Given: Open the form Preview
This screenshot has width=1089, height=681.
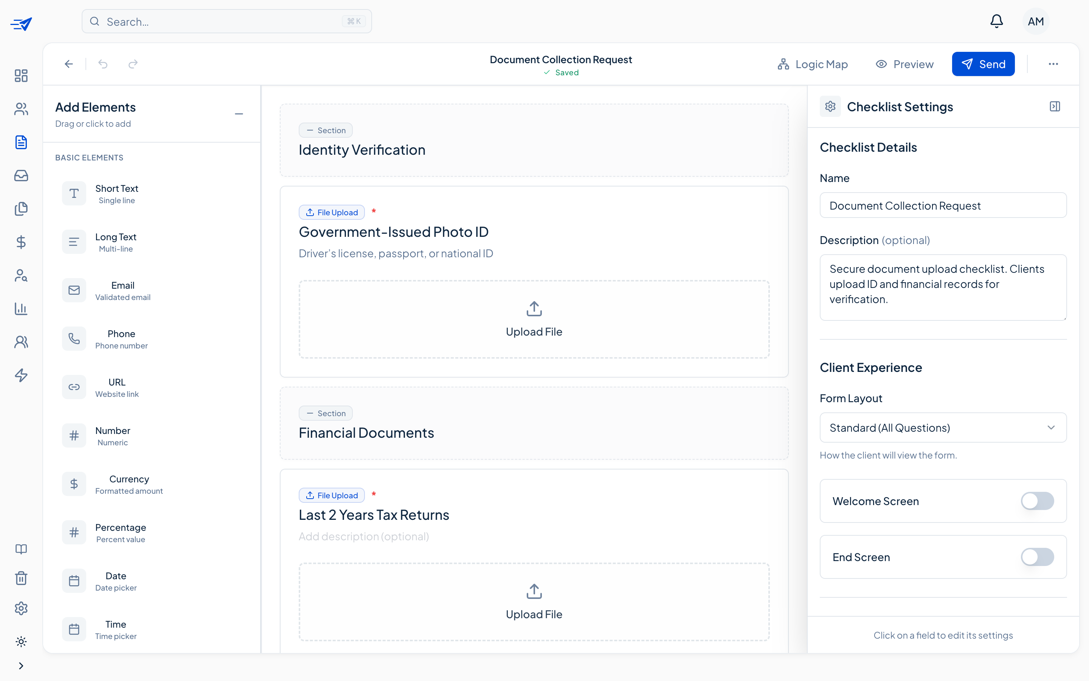Looking at the screenshot, I should (904, 64).
